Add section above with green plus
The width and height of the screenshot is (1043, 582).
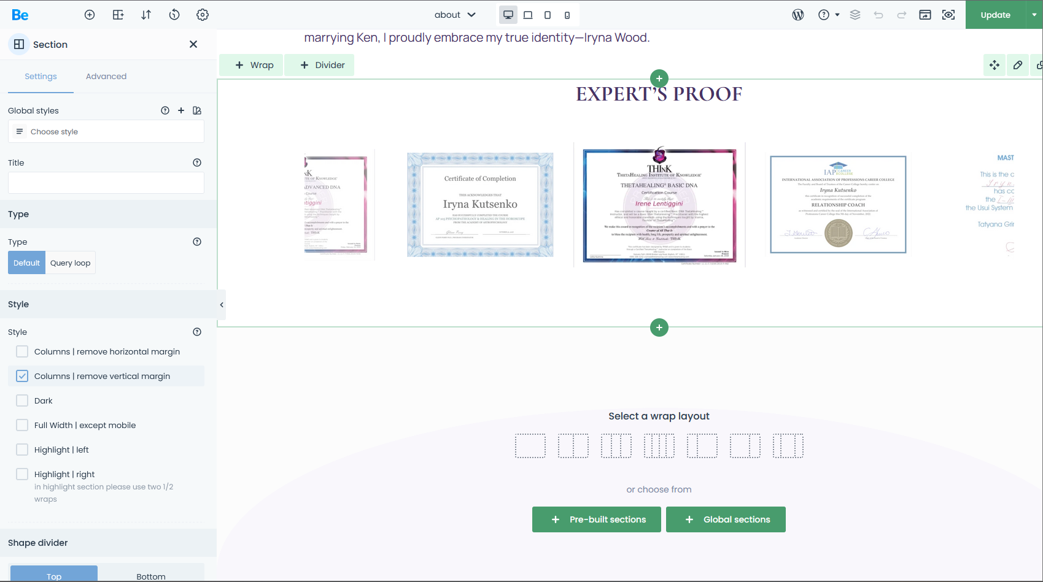(659, 78)
